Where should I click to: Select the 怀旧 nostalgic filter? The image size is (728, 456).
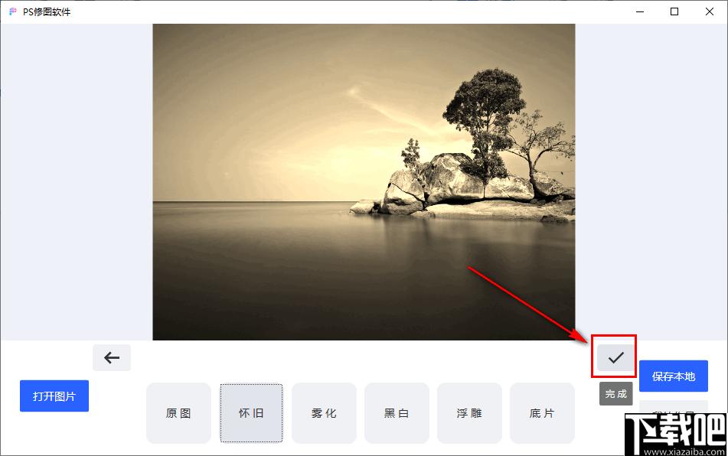click(x=251, y=413)
